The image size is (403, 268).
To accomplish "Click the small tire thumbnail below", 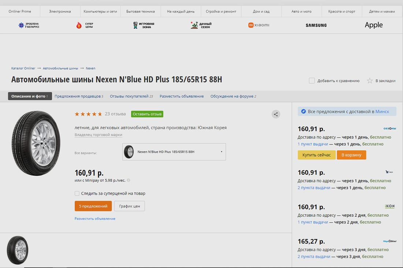I will pyautogui.click(x=18, y=250).
